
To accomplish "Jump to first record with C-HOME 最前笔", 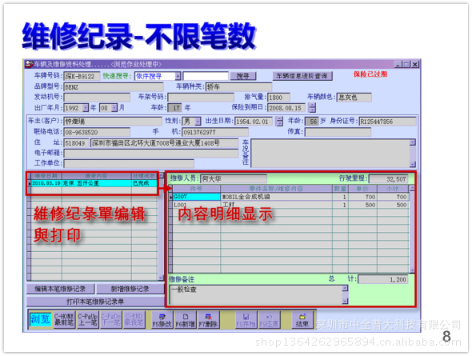I will pos(64,320).
